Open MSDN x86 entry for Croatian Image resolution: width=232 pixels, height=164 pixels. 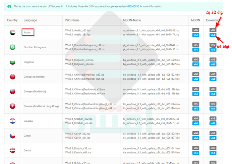tap(196, 118)
